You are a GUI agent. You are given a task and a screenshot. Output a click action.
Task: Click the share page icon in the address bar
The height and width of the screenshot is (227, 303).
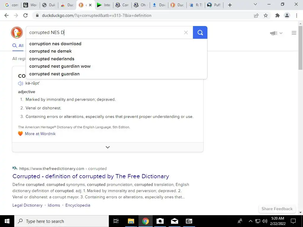click(256, 15)
